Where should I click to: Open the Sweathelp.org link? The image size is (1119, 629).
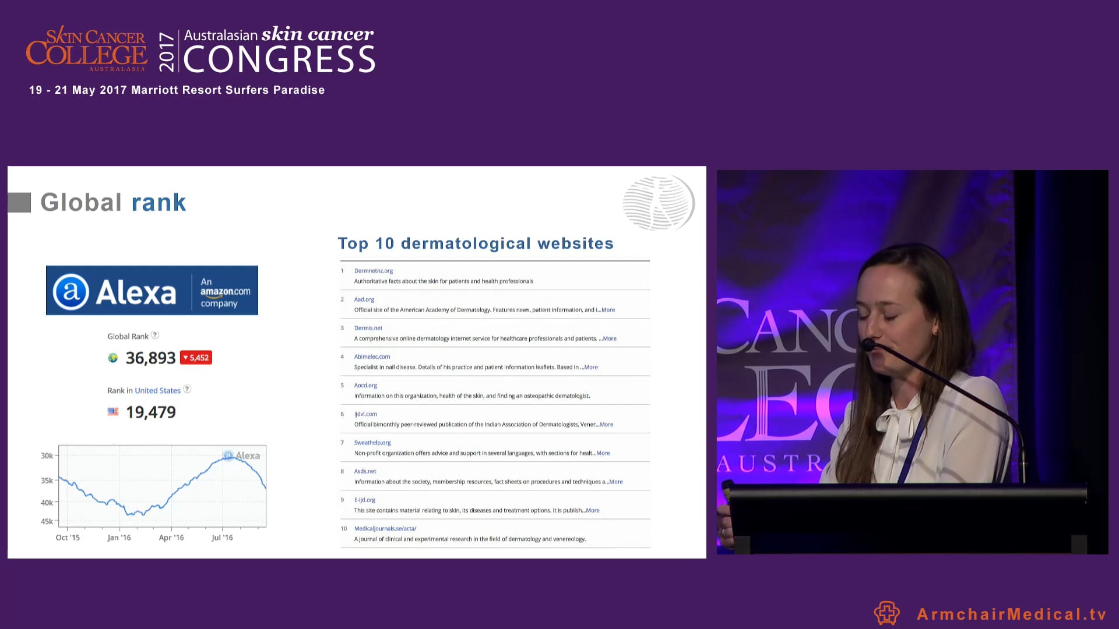(372, 443)
